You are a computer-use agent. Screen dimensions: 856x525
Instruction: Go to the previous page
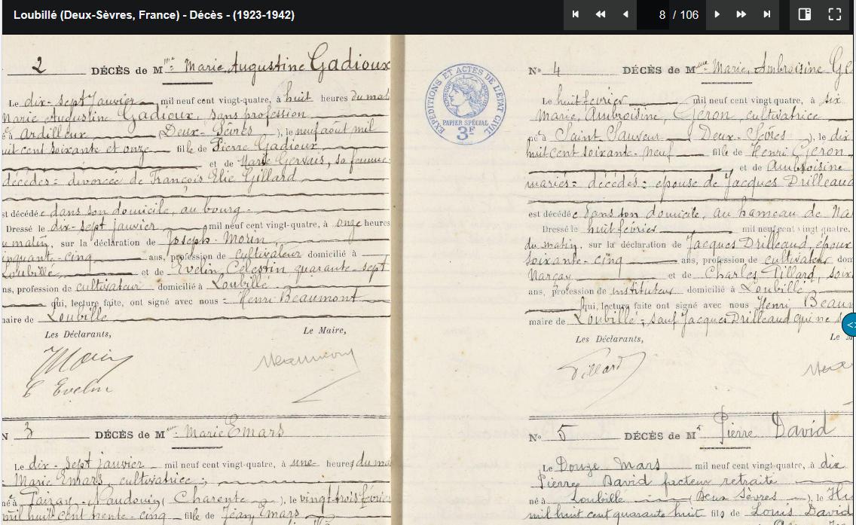coord(625,14)
